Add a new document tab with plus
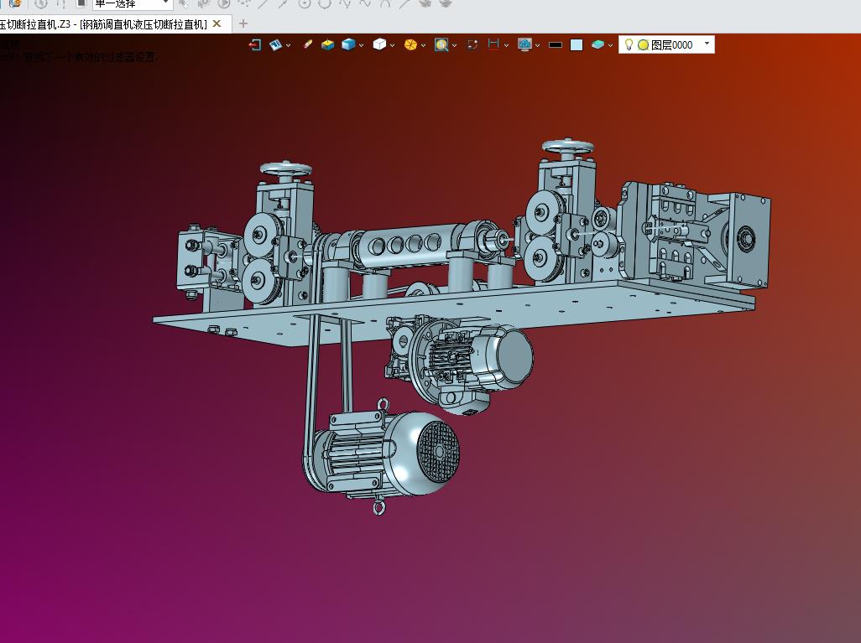The image size is (861, 643). coord(243,23)
